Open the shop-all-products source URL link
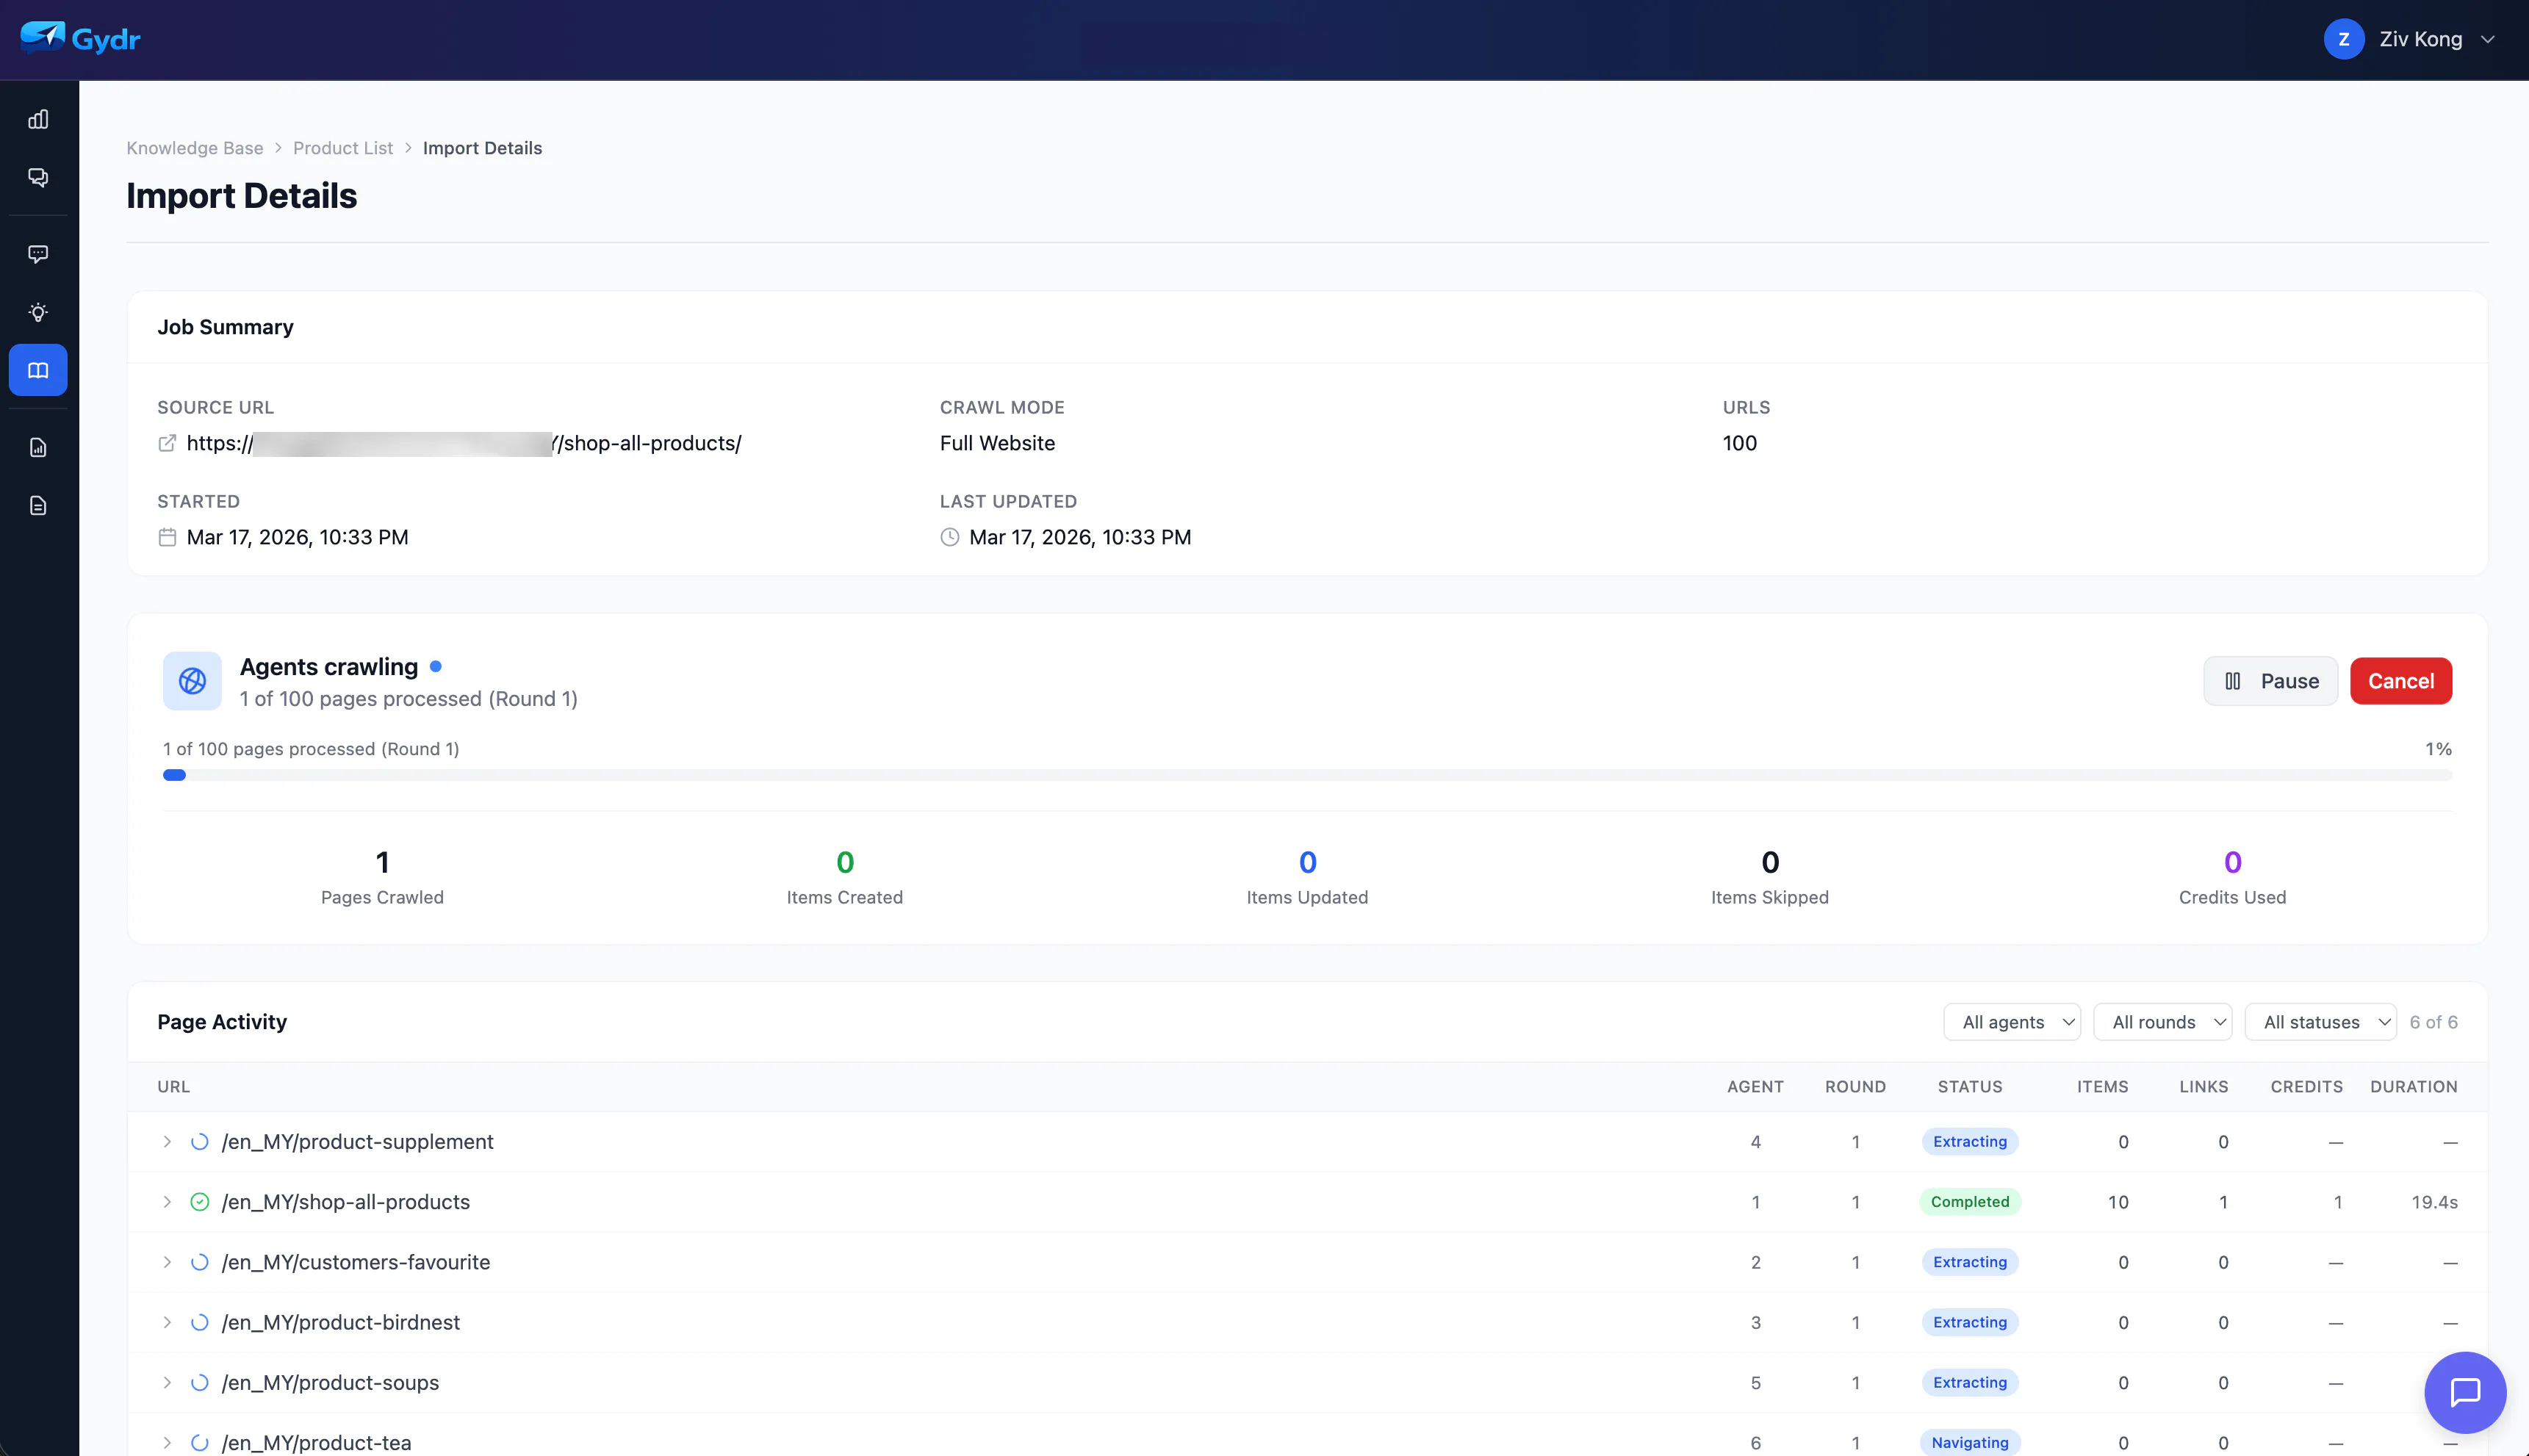 pyautogui.click(x=464, y=443)
